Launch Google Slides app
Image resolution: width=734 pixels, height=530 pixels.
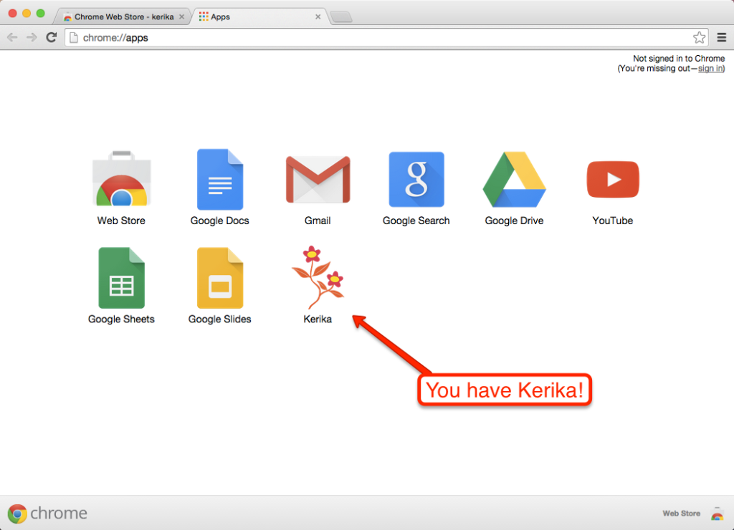(219, 278)
